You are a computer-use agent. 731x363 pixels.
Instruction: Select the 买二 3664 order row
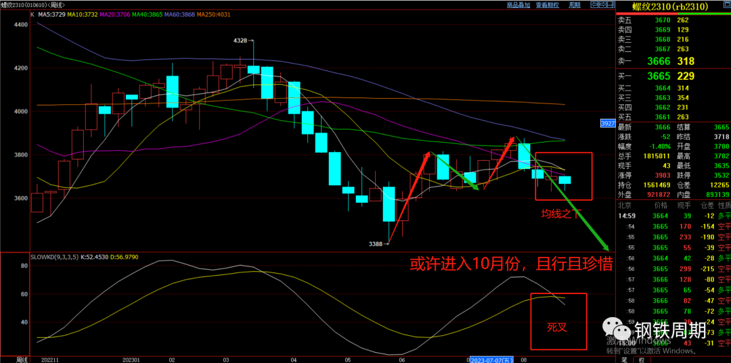tap(673, 89)
